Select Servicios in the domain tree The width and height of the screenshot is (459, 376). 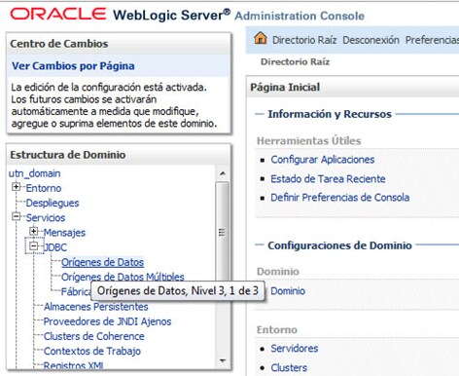click(46, 217)
